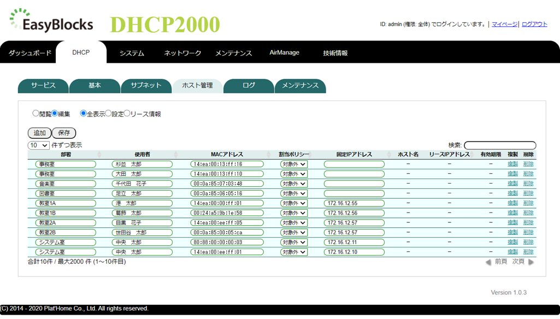This screenshot has width=560, height=319.
Task: Click 次頁 pagination text
Action: (518, 262)
